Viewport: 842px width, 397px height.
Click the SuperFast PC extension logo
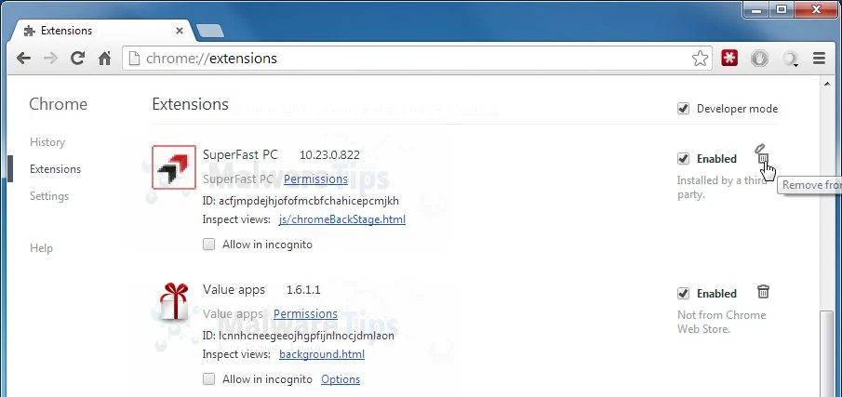174,167
